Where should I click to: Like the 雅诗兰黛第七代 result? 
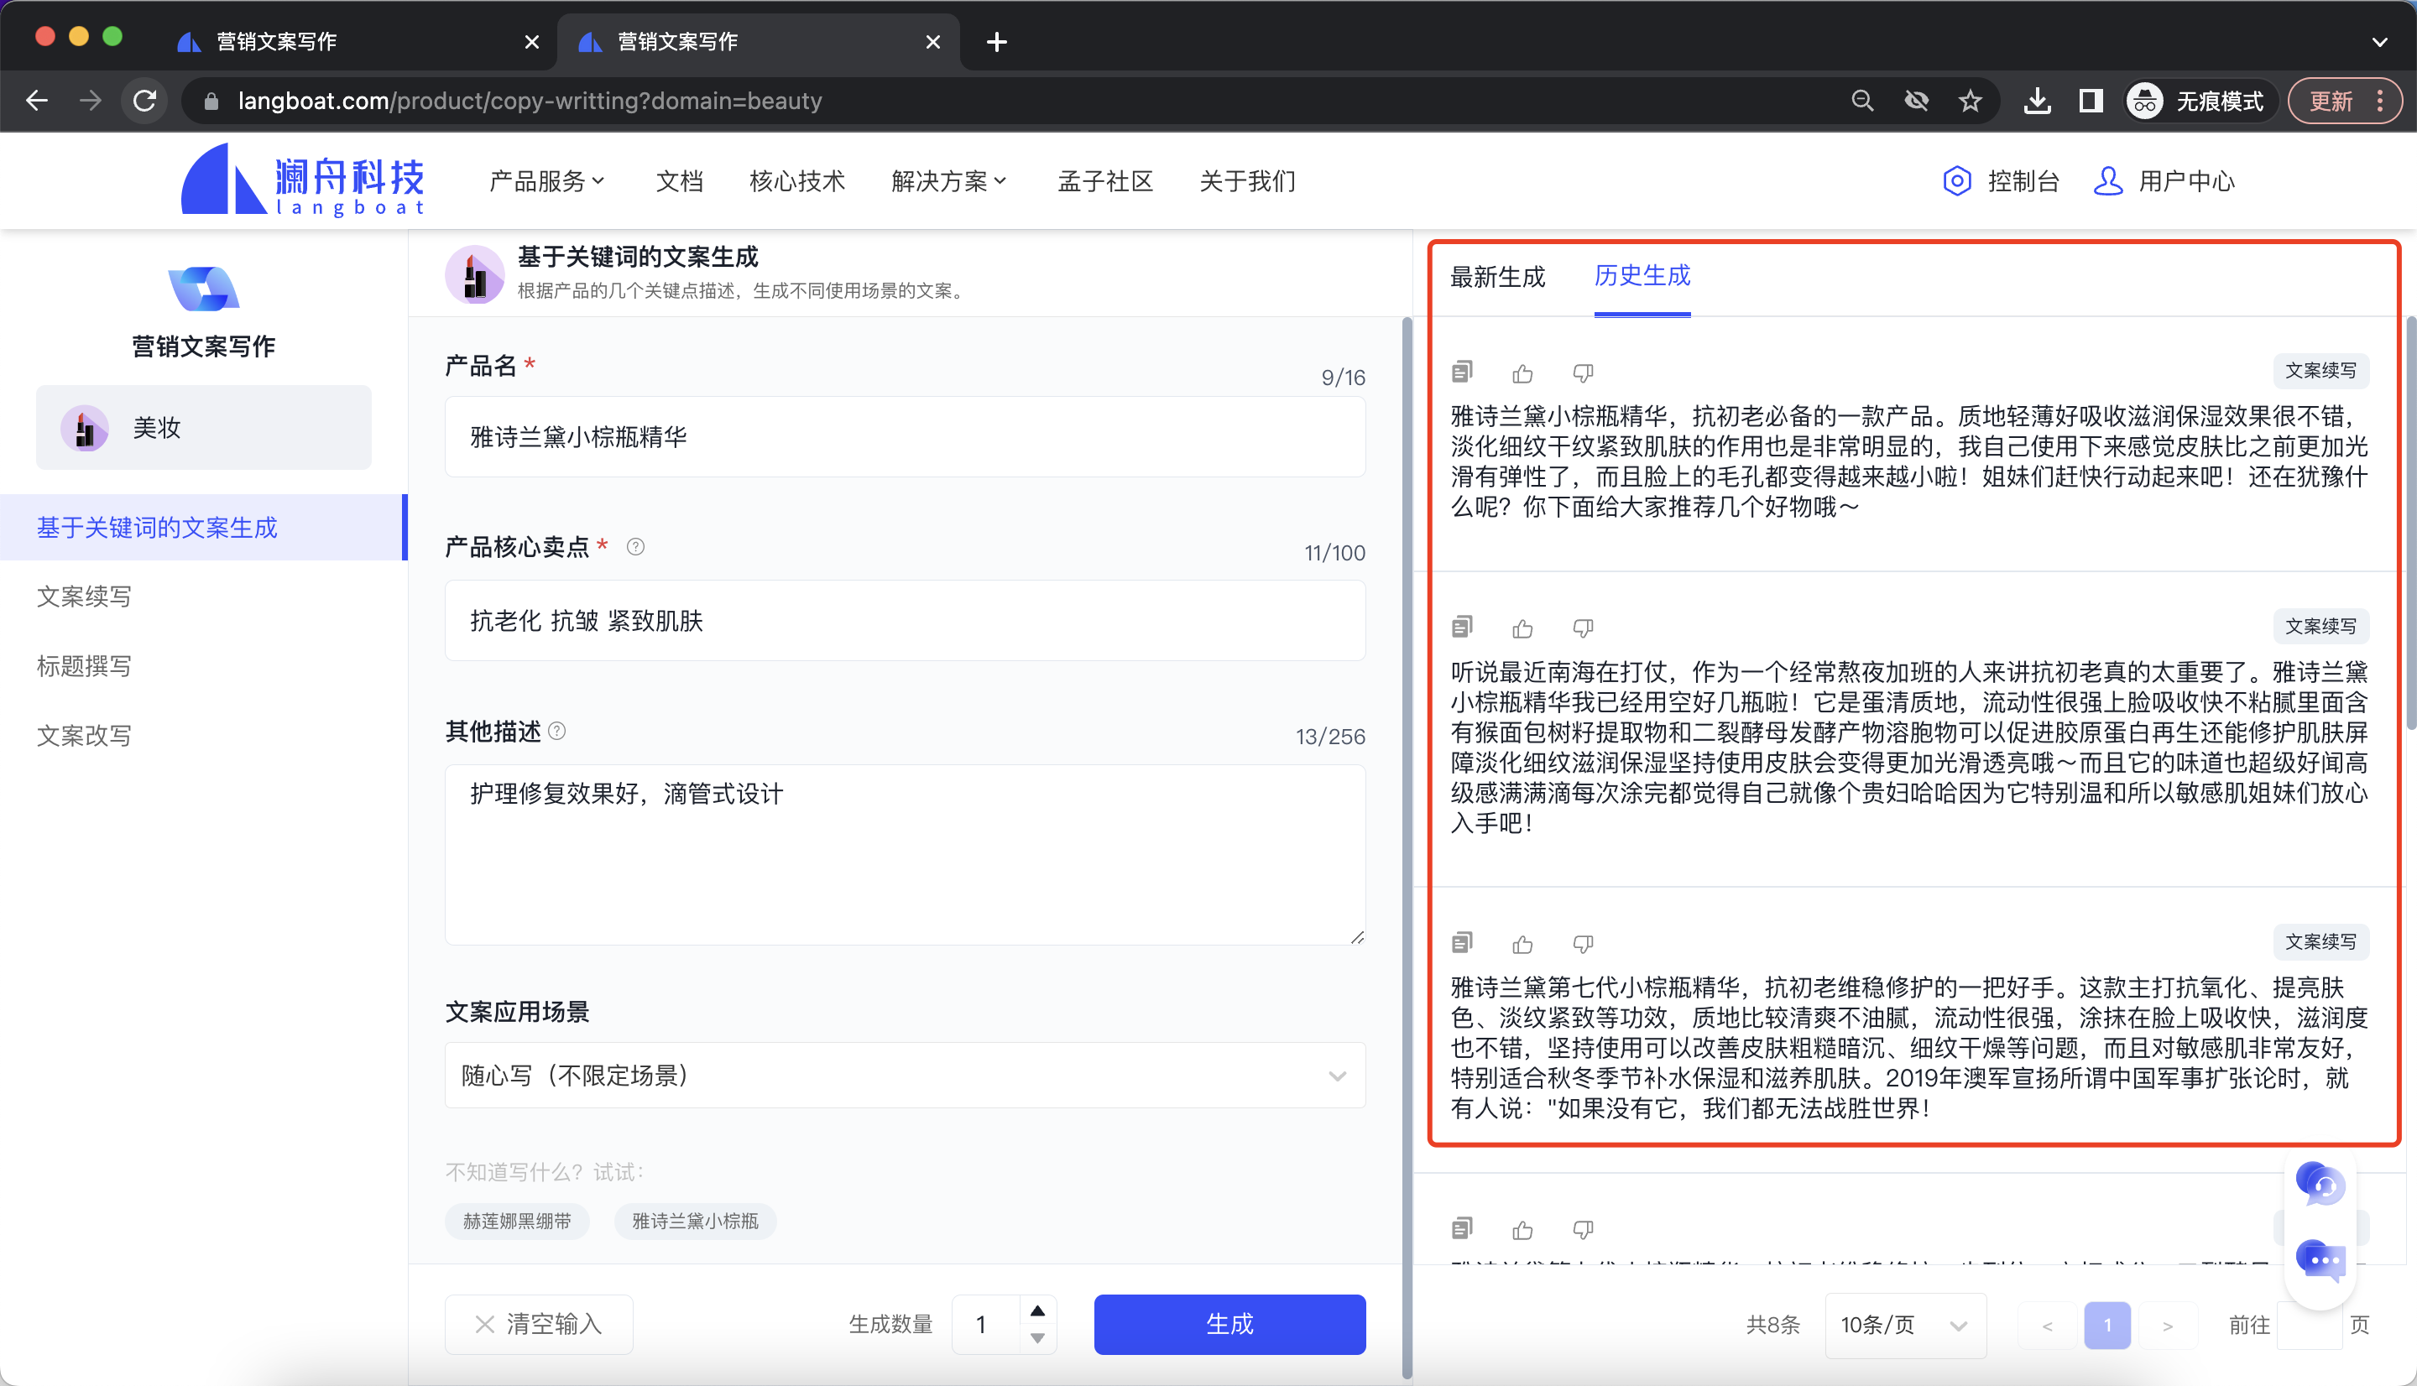click(1522, 945)
